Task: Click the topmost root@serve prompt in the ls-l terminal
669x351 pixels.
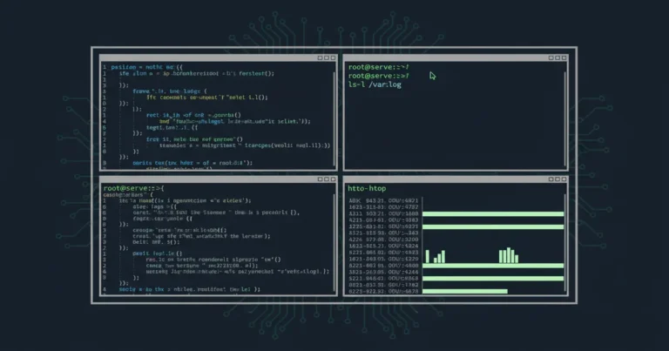Action: click(378, 67)
